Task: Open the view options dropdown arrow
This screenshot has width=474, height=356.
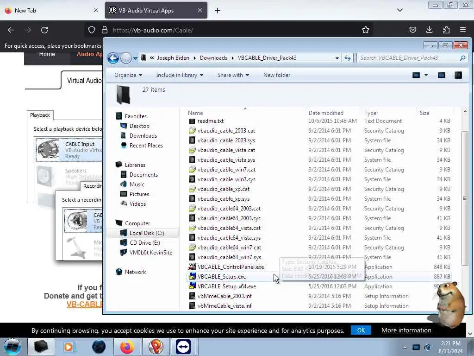Action: pyautogui.click(x=426, y=75)
